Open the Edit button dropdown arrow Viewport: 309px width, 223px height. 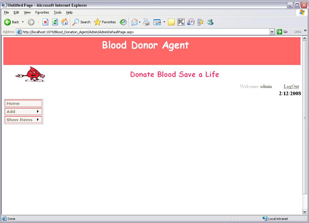(x=164, y=22)
